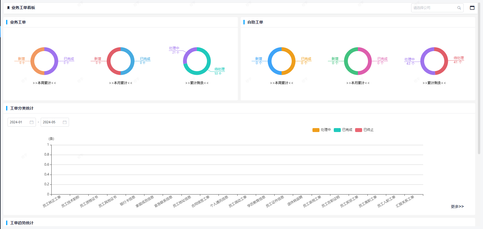Click 自助工单 本月累计 donut chart
Image resolution: width=483 pixels, height=229 pixels.
(x=358, y=61)
